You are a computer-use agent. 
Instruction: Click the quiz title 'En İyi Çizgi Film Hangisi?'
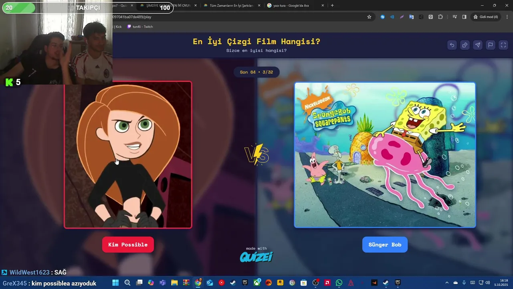(x=256, y=41)
